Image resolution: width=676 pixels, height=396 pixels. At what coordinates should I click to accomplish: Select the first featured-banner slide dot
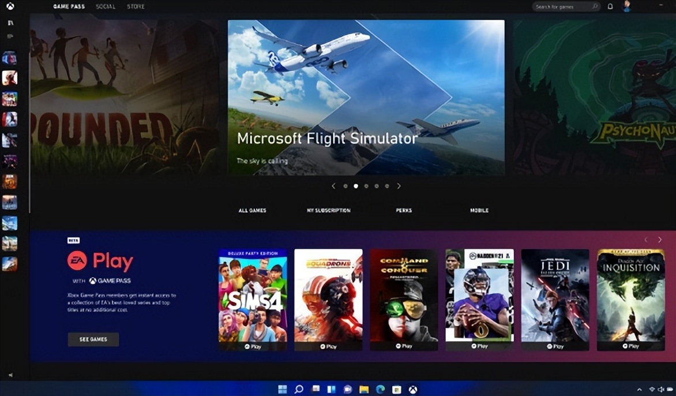click(x=345, y=186)
